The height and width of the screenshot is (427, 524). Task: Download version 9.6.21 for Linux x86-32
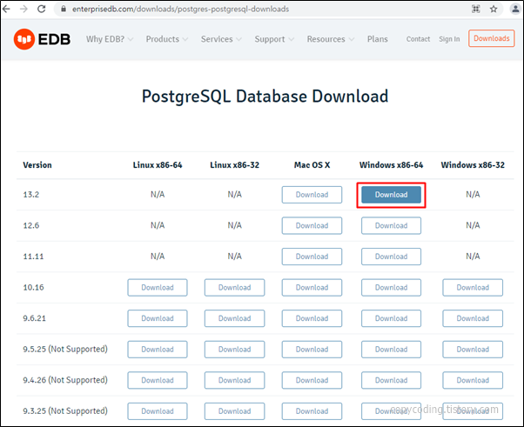coord(235,318)
